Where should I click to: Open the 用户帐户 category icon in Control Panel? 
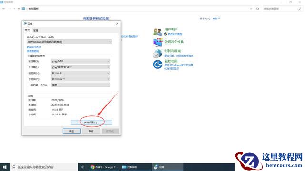[x=158, y=32]
